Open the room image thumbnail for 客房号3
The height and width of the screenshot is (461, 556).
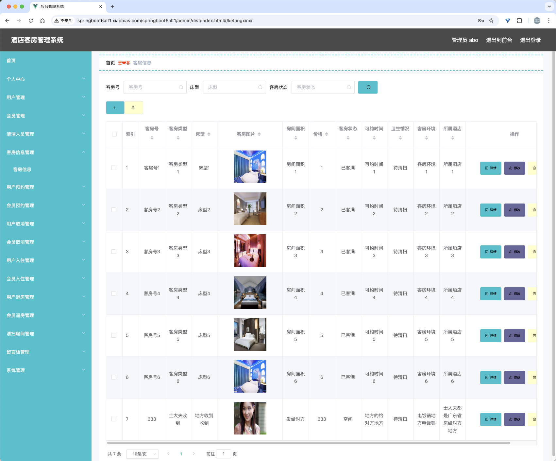(x=250, y=251)
